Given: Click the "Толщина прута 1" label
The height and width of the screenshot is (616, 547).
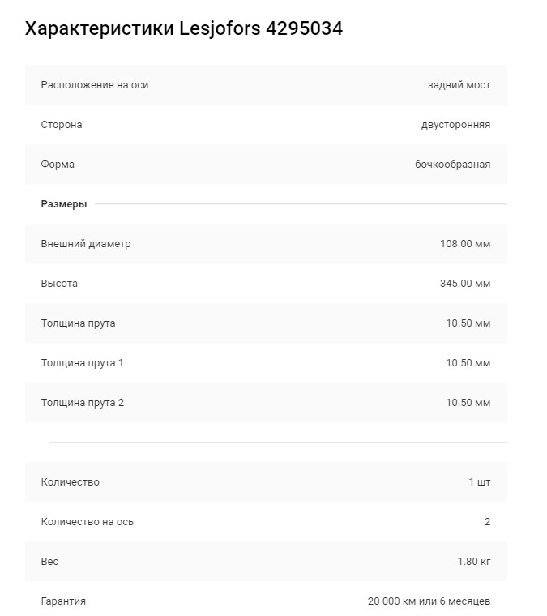Looking at the screenshot, I should pyautogui.click(x=82, y=363).
